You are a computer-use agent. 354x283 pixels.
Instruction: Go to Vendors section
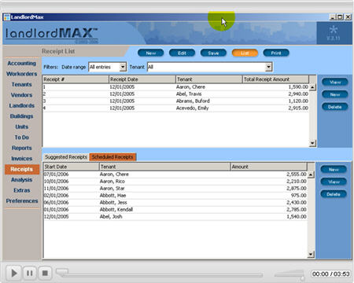tap(22, 95)
